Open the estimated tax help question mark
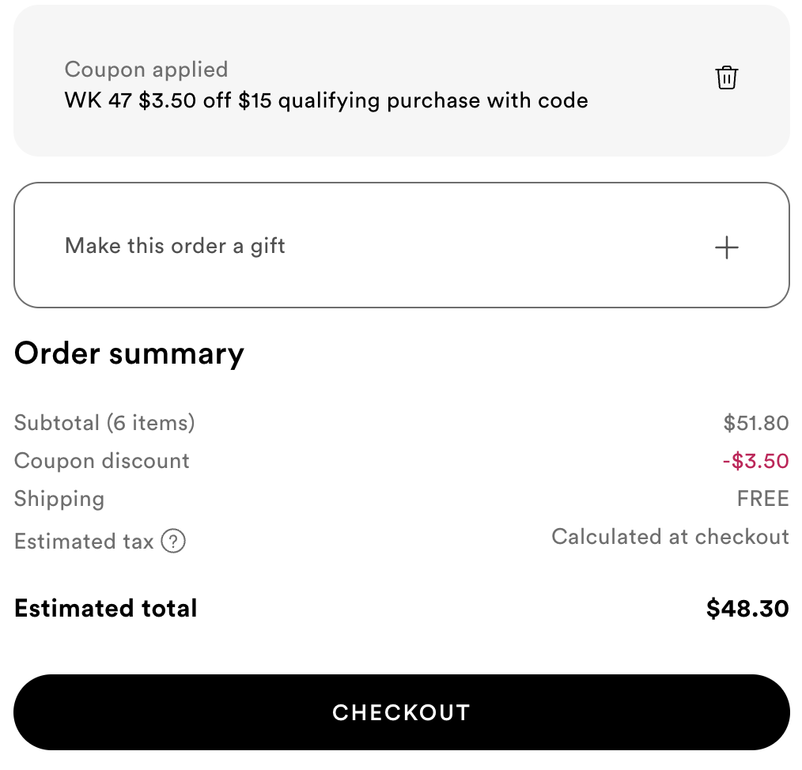This screenshot has height=770, width=802. pyautogui.click(x=173, y=541)
